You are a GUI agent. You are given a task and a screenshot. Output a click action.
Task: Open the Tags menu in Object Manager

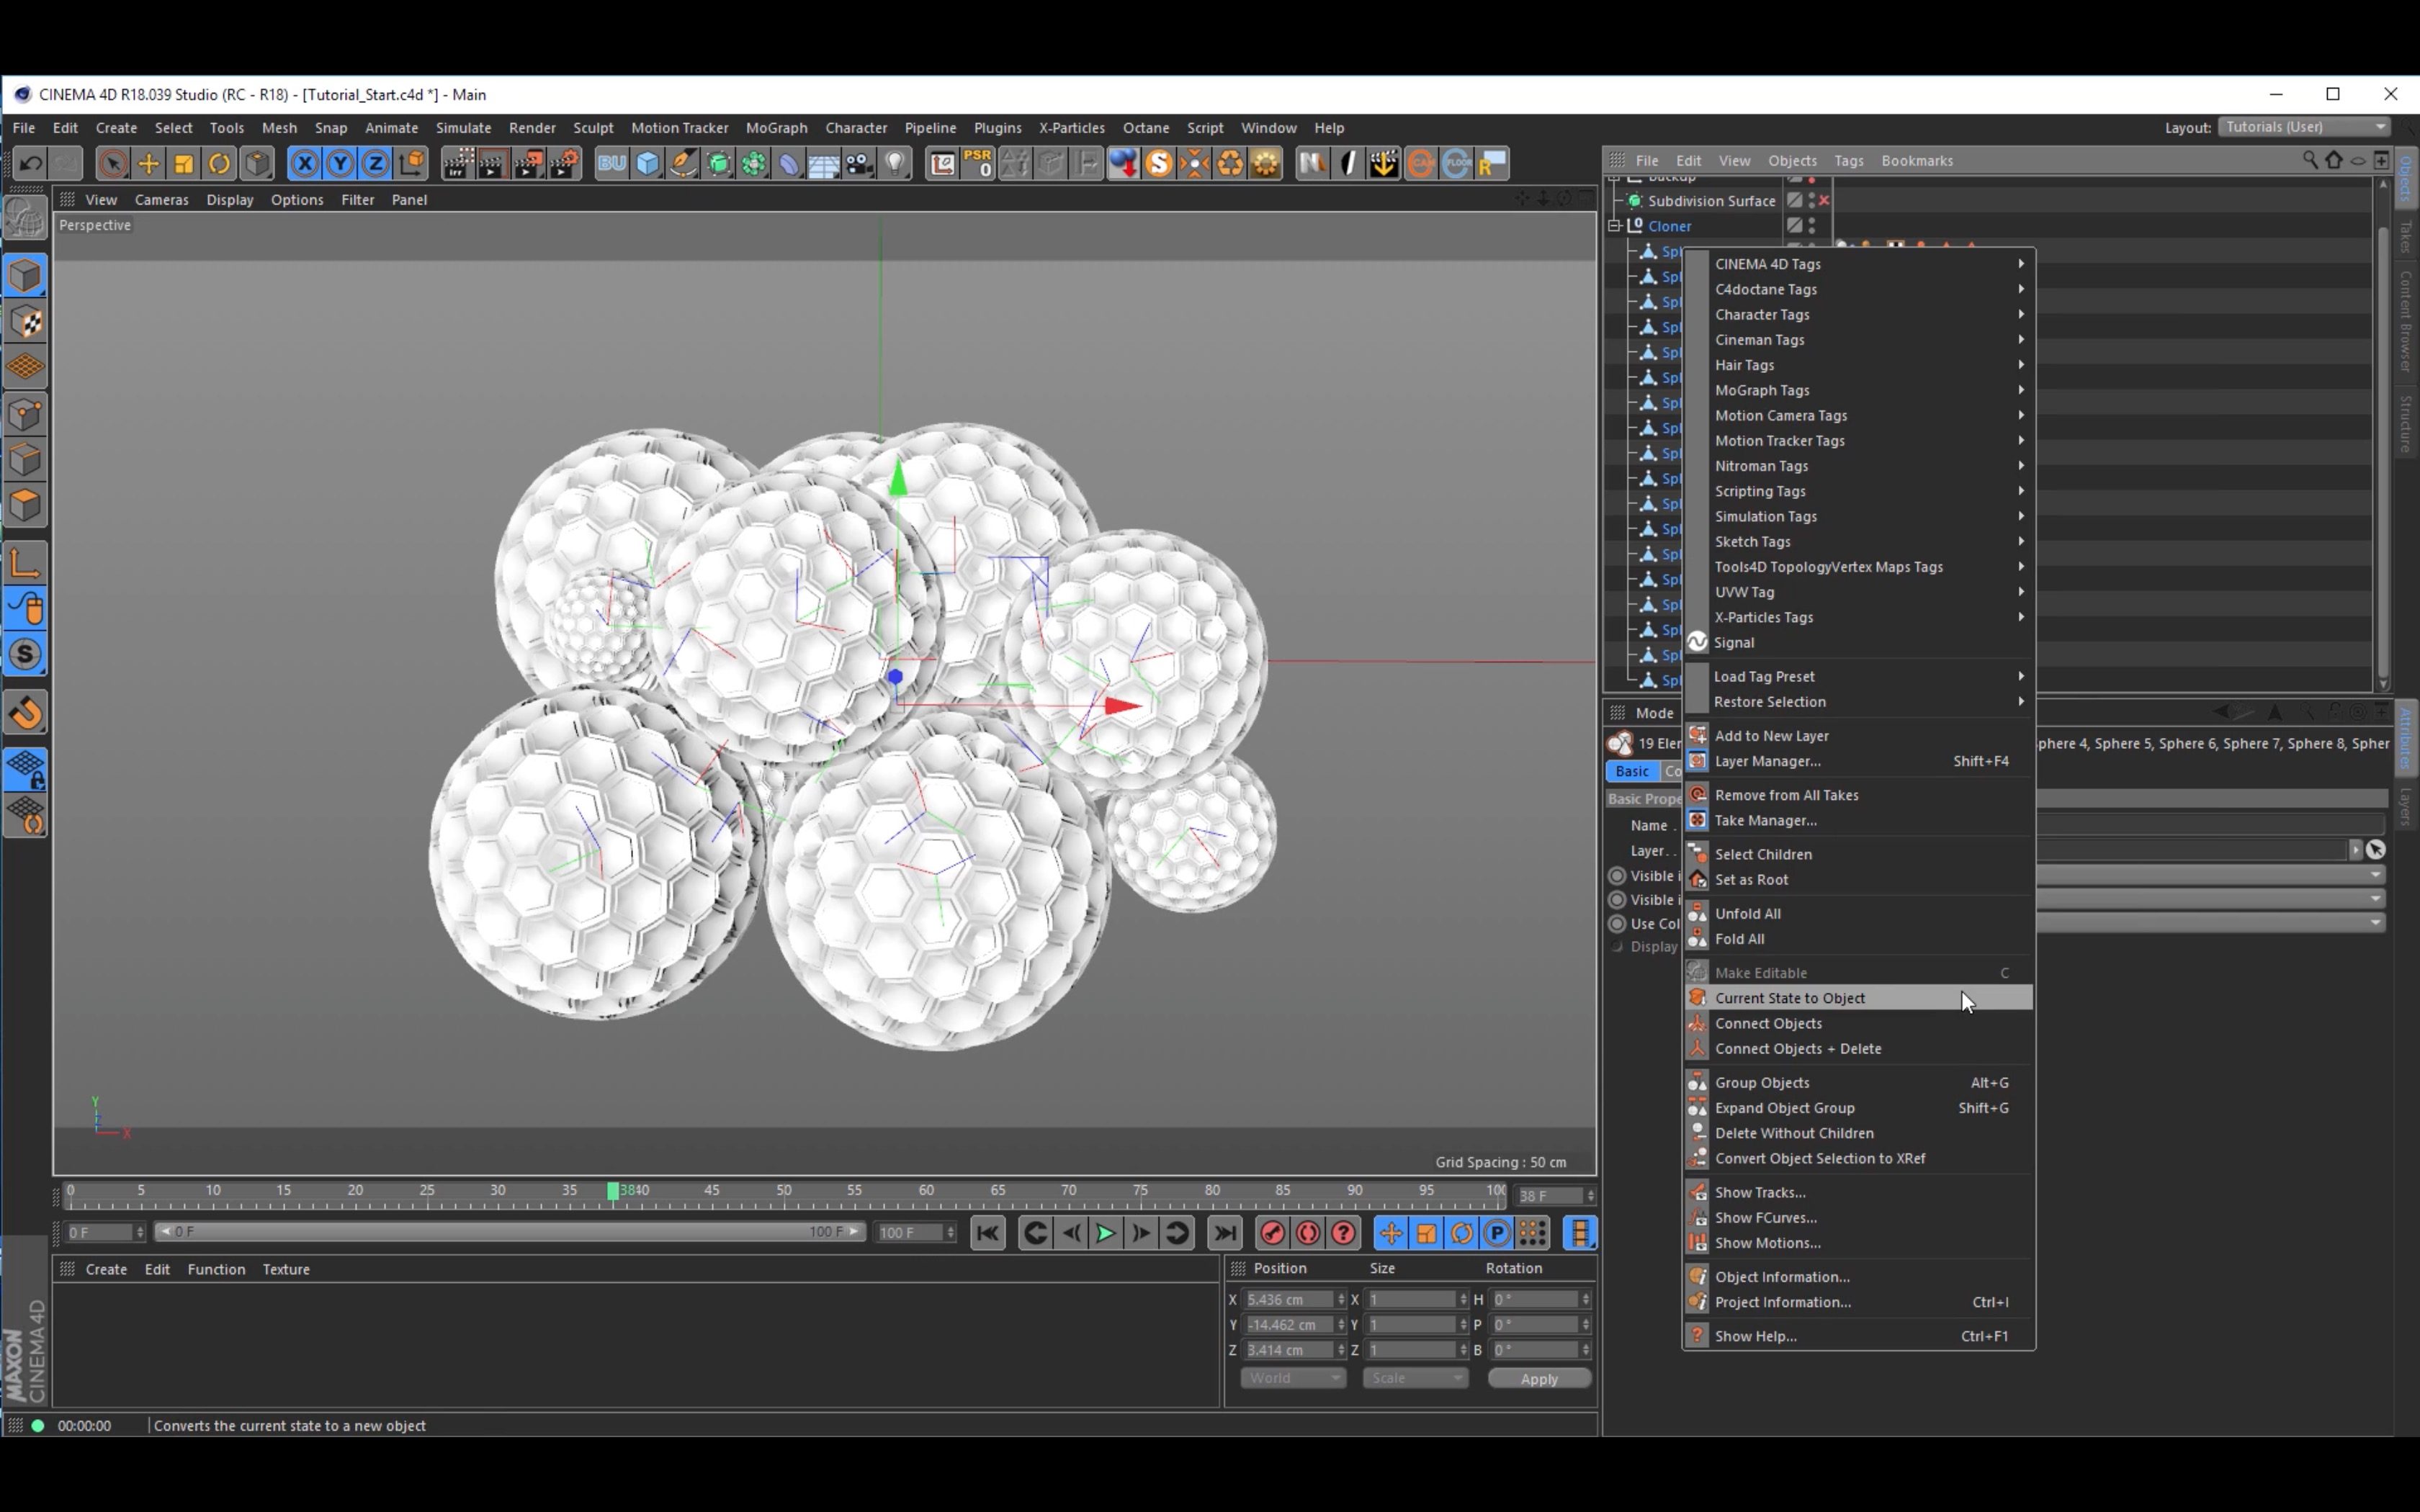(x=1848, y=160)
